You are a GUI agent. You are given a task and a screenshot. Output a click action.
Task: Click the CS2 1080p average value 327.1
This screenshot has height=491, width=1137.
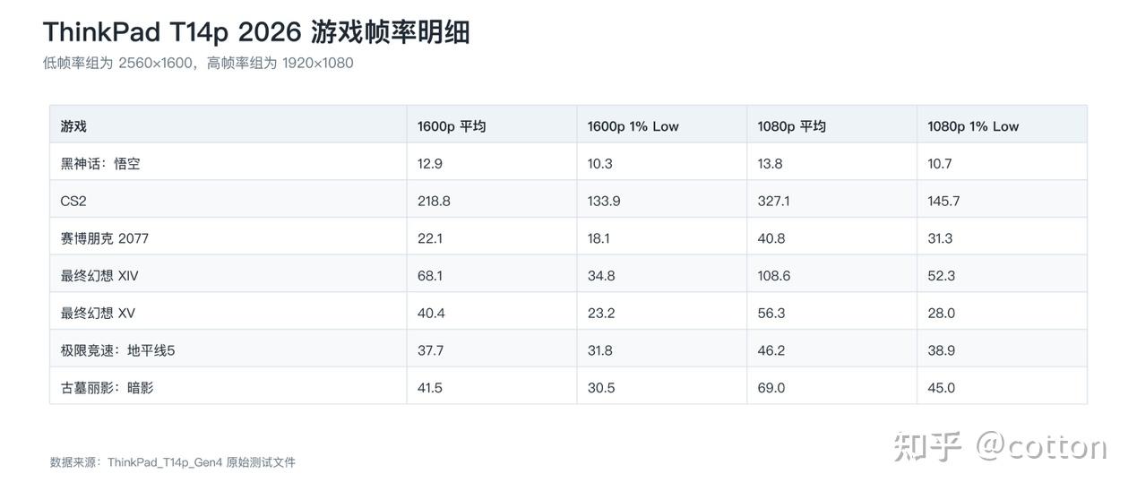click(774, 201)
